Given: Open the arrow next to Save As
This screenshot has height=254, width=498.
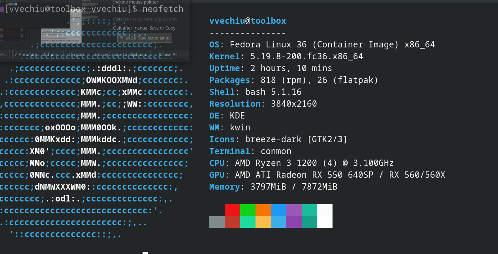Looking at the screenshot, I should (185, 55).
